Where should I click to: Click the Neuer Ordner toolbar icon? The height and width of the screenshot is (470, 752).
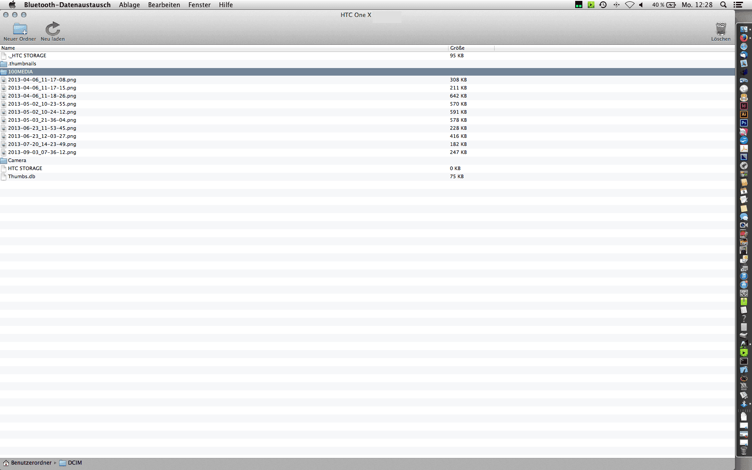20,29
